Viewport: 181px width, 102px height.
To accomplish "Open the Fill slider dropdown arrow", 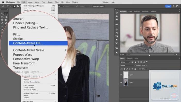I will pos(146,69).
